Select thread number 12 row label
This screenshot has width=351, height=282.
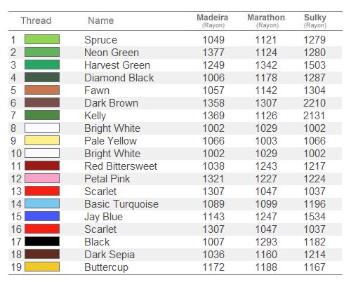point(16,179)
